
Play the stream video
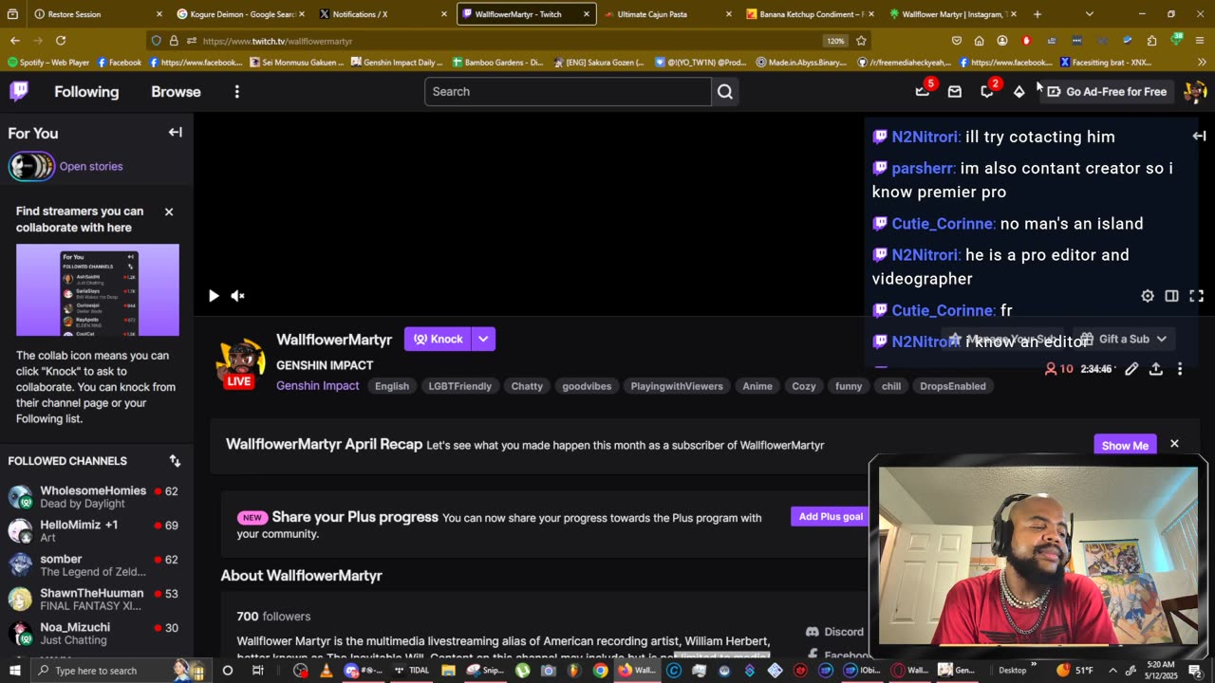(x=214, y=296)
